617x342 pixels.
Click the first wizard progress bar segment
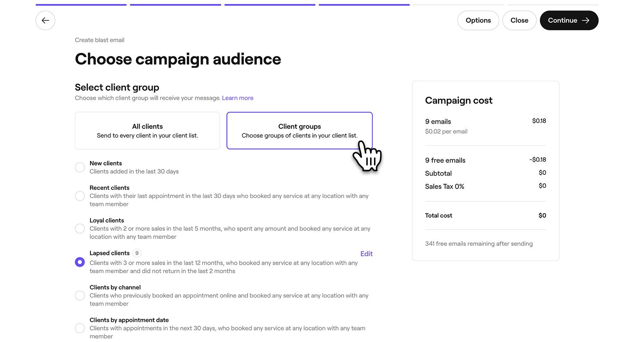coord(81,5)
